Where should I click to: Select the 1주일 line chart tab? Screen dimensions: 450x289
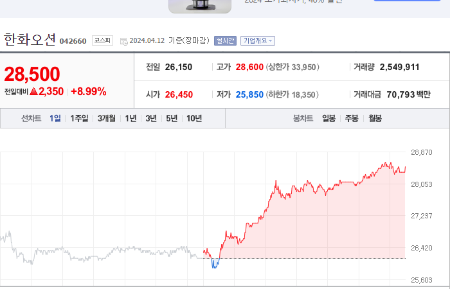(80, 118)
